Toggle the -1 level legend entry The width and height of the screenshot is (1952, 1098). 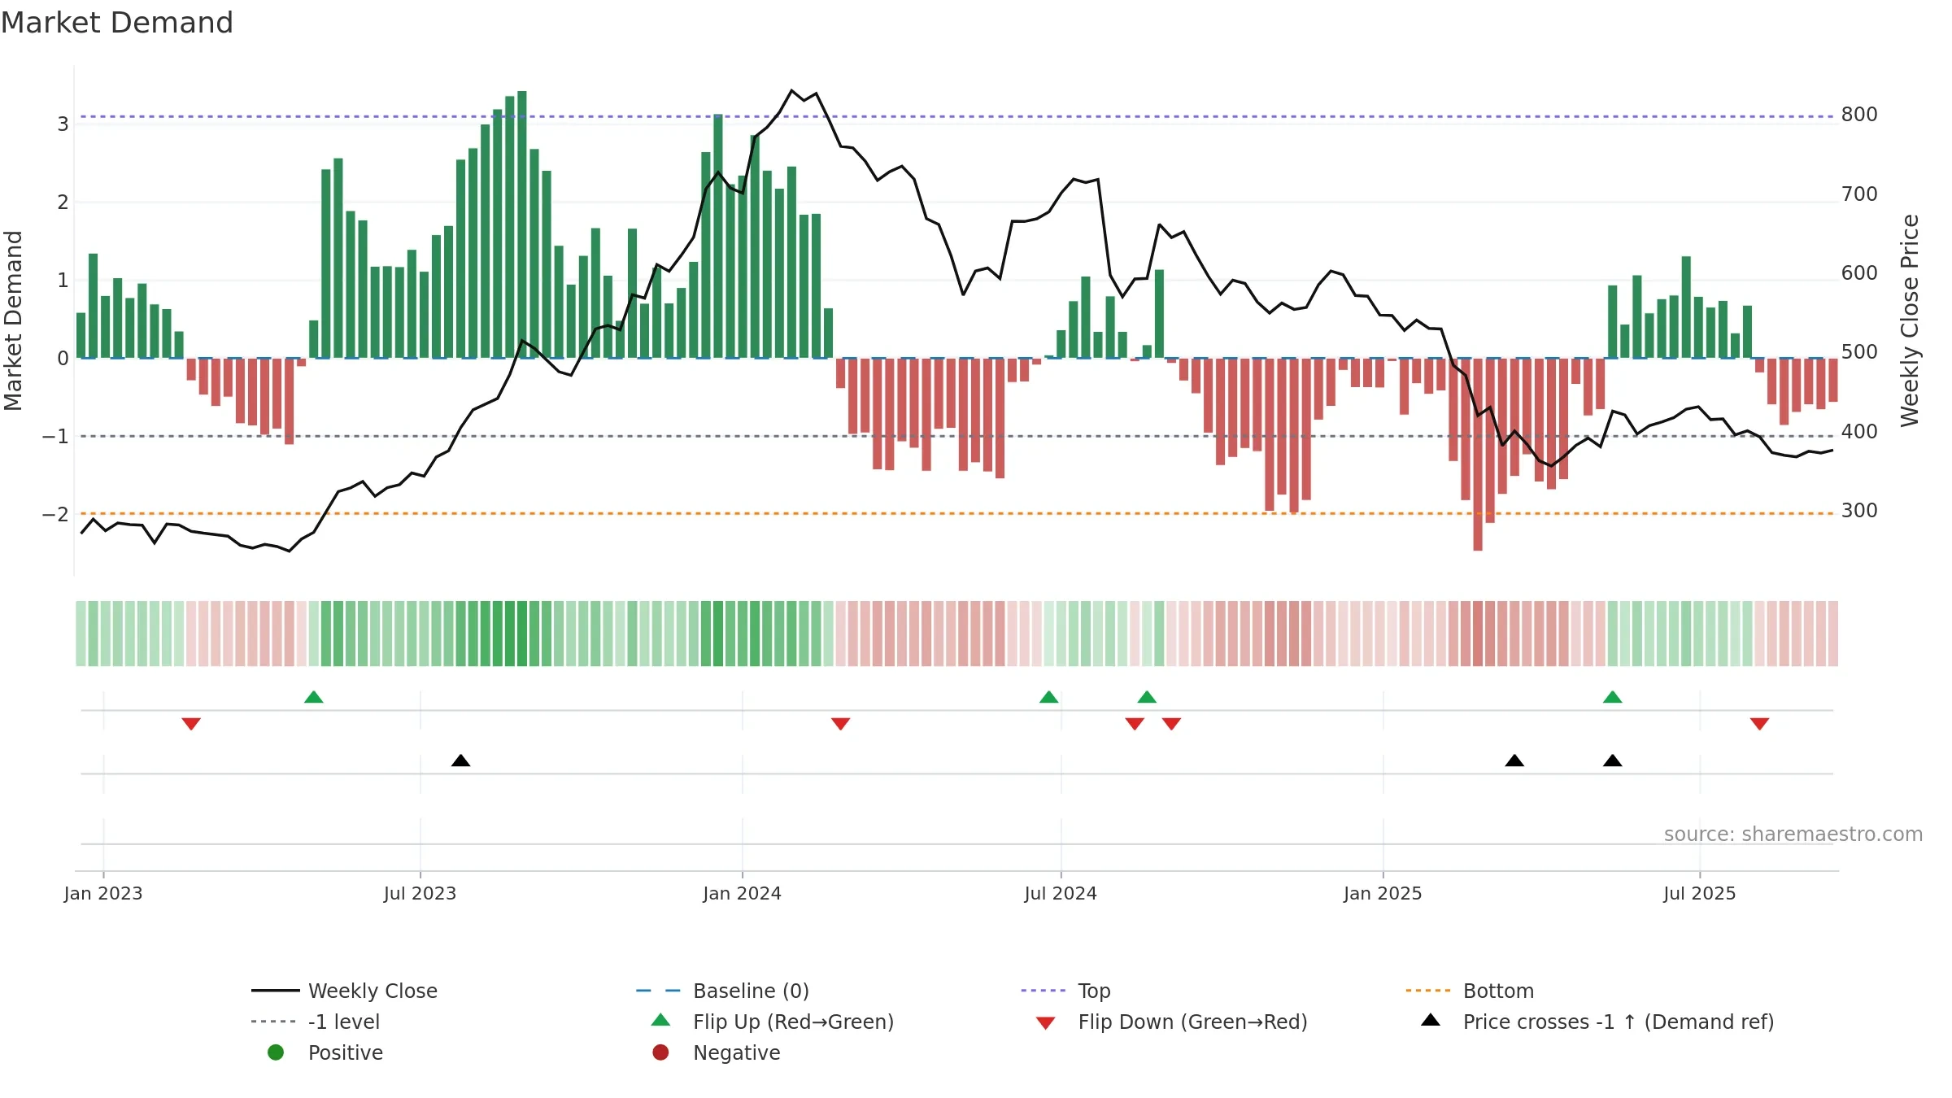(316, 1022)
